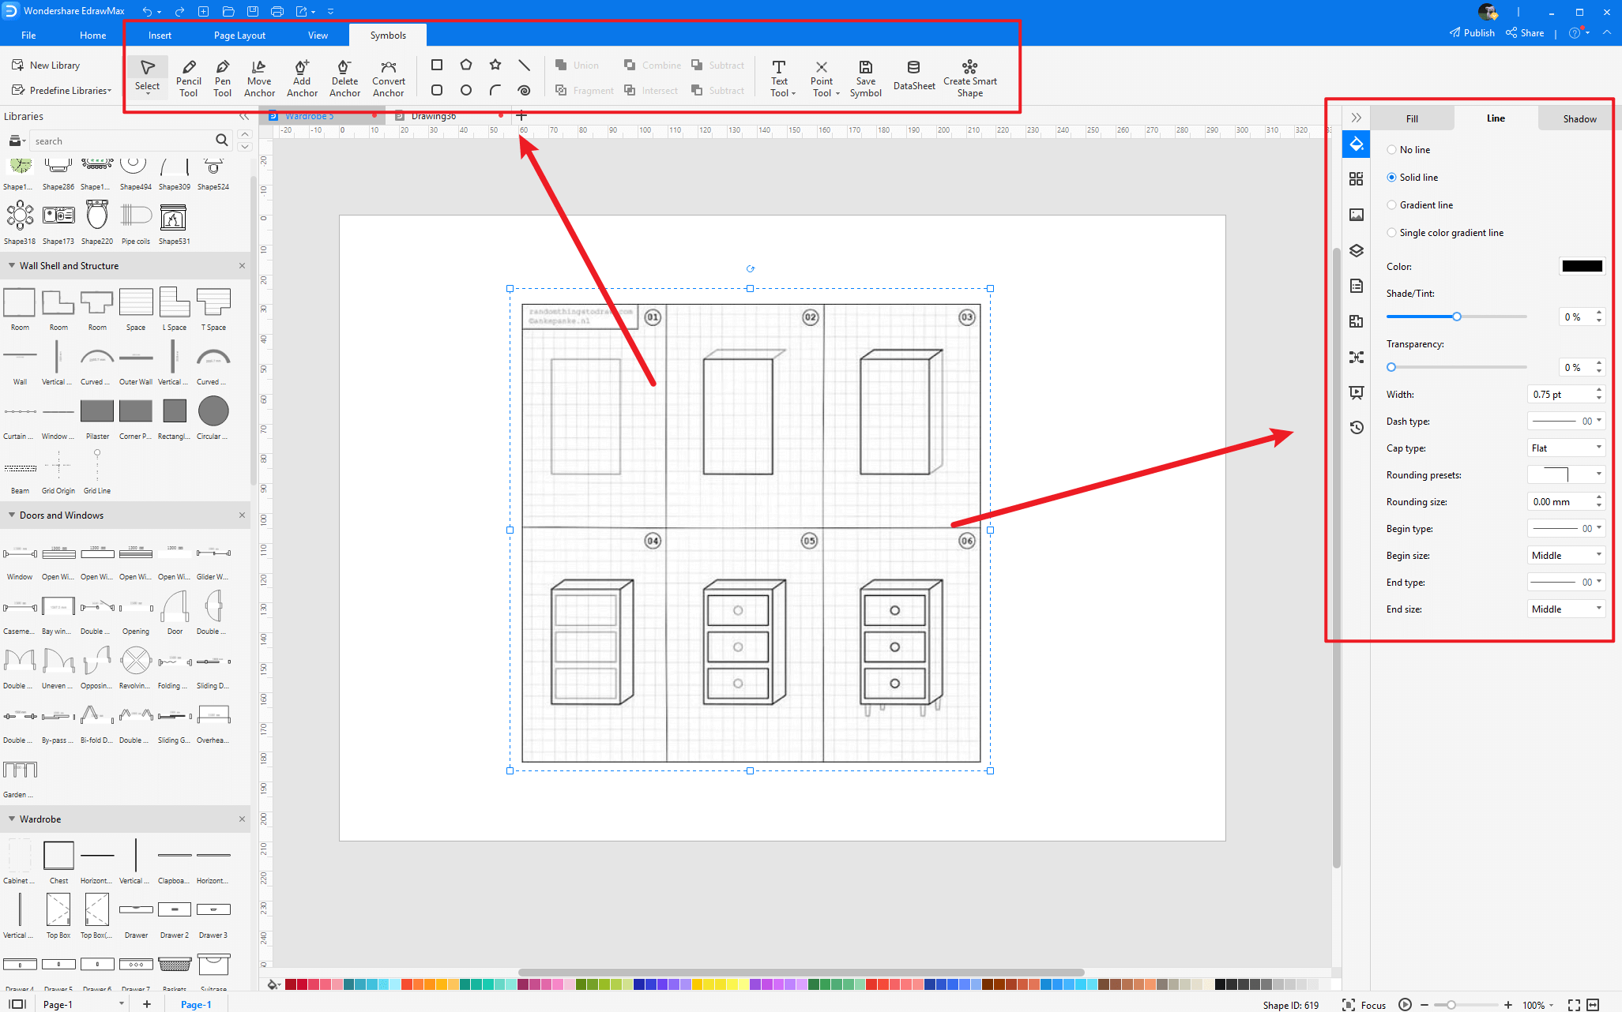
Task: Select the ellipse shape tool
Action: pos(466,90)
